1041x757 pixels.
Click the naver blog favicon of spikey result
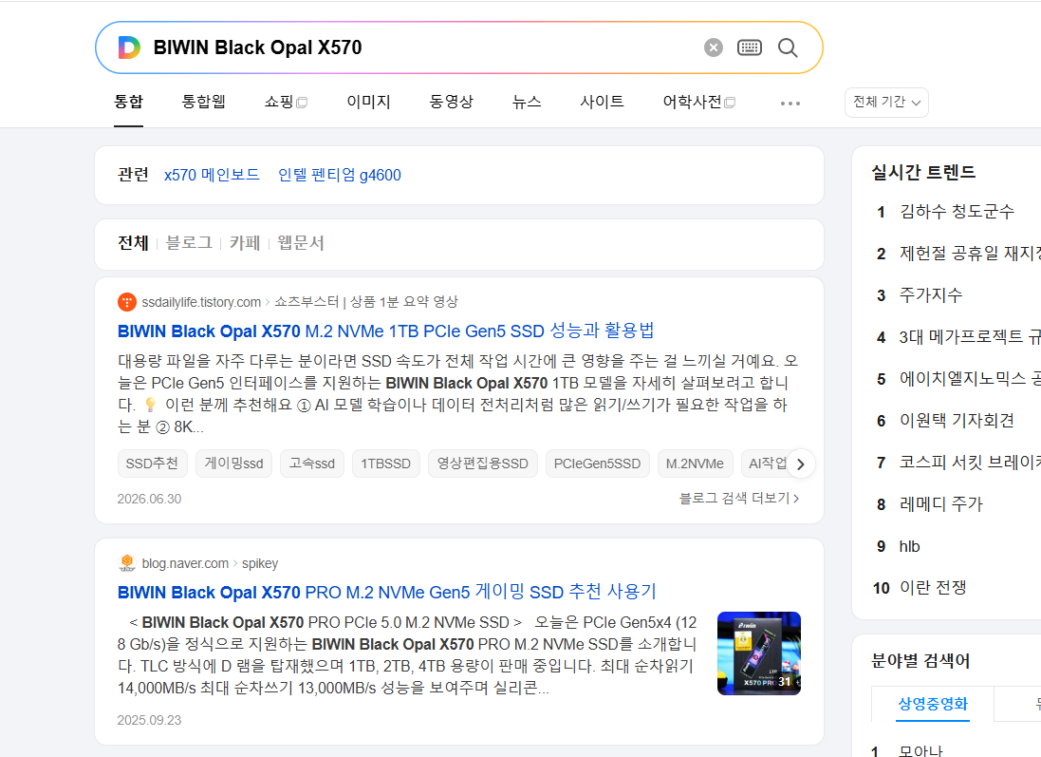point(127,563)
